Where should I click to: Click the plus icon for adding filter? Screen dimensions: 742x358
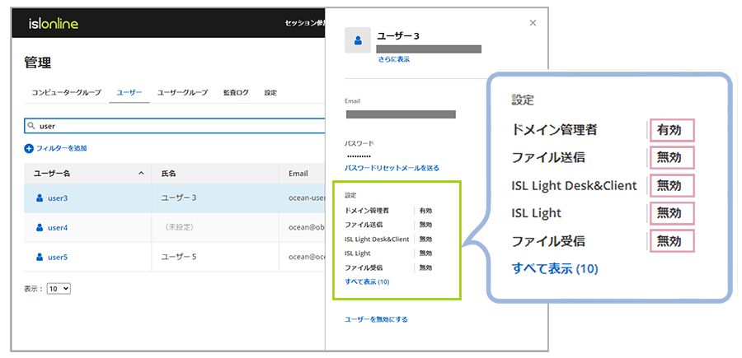(28, 148)
